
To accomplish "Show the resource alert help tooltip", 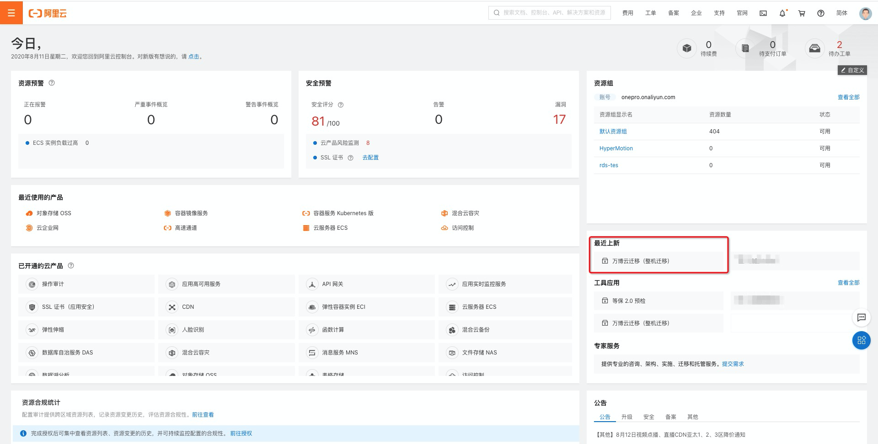I will click(52, 83).
